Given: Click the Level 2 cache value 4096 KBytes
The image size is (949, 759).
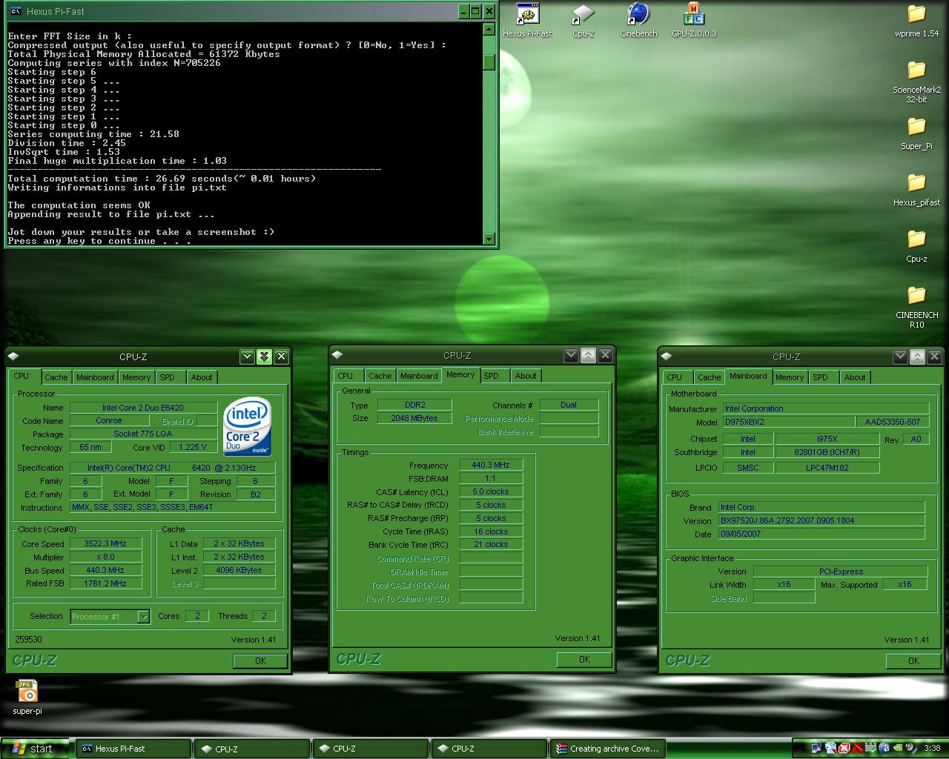Looking at the screenshot, I should pos(239,570).
